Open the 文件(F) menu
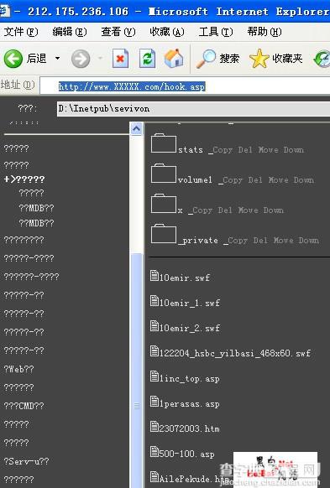The image size is (330, 488). (x=21, y=31)
